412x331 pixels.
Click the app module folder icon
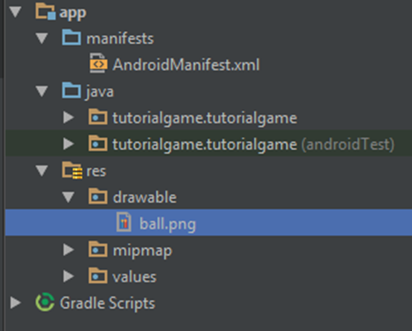(x=45, y=11)
